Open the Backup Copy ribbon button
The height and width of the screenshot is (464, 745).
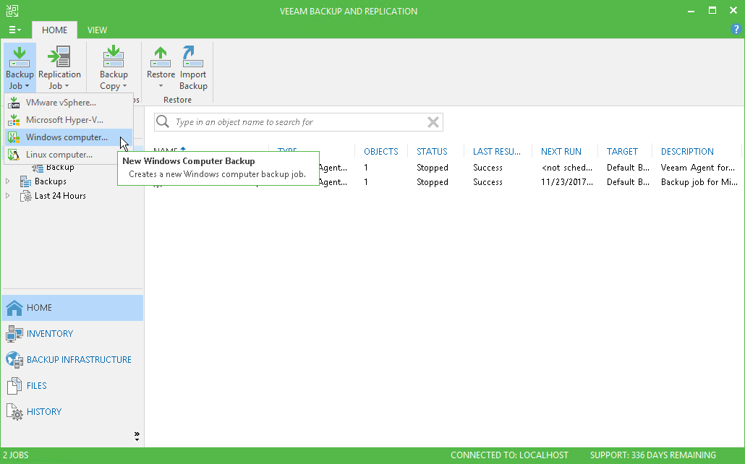point(114,67)
